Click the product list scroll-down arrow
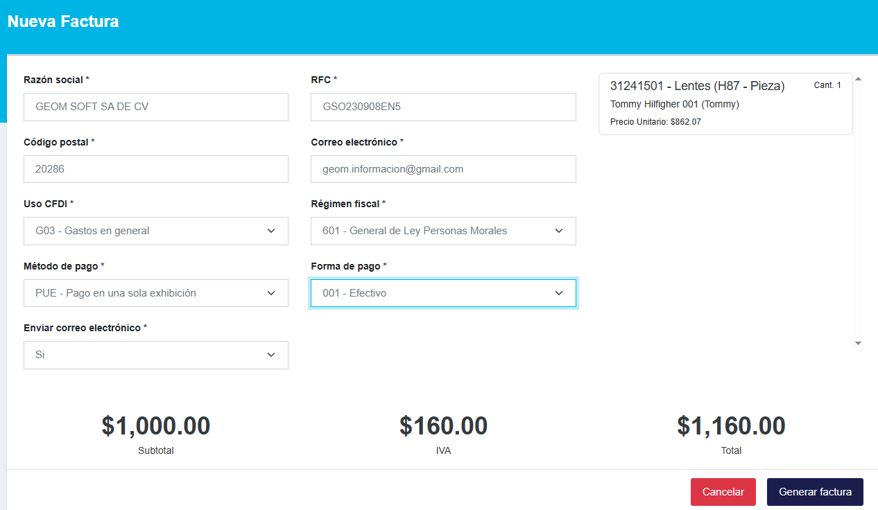This screenshot has width=878, height=510. click(x=858, y=343)
